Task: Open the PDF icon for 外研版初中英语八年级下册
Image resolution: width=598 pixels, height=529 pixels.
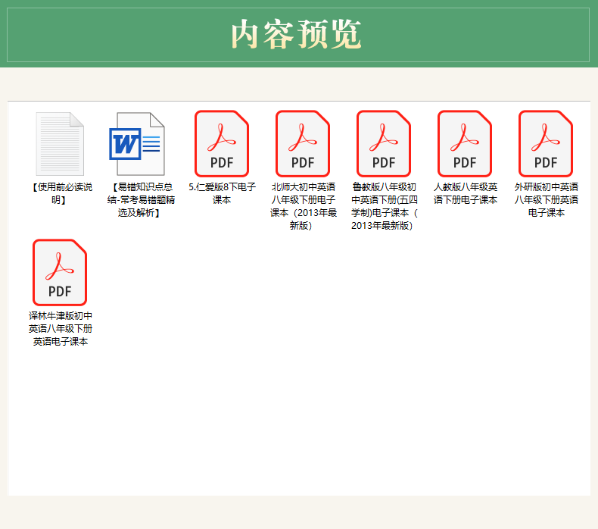Action: tap(546, 144)
